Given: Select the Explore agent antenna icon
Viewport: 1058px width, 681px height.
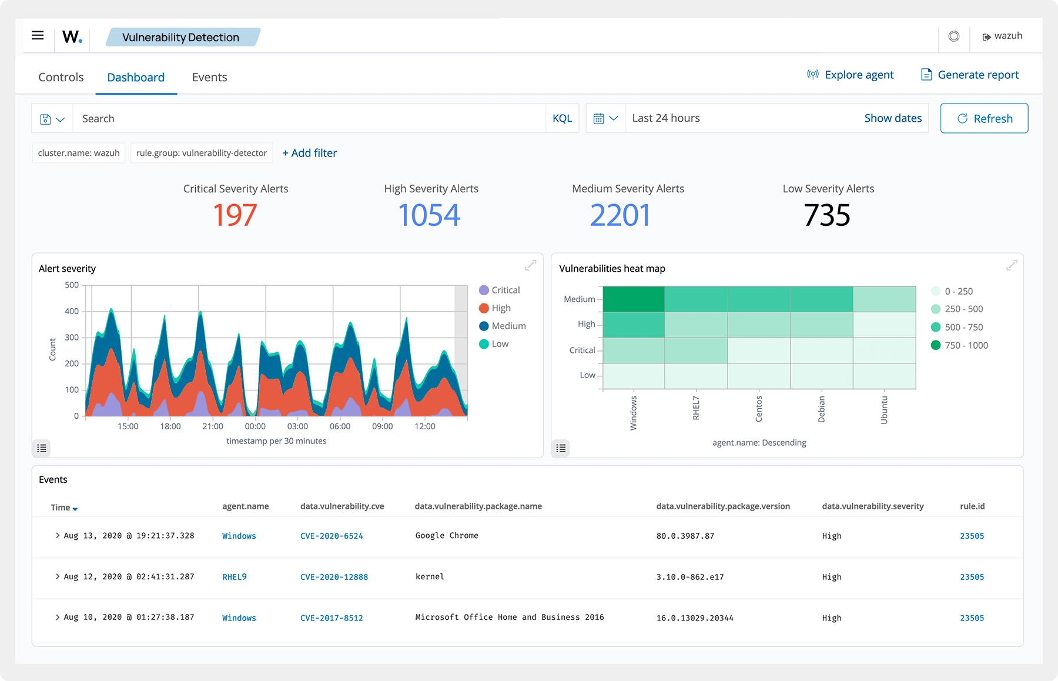Looking at the screenshot, I should click(x=812, y=74).
